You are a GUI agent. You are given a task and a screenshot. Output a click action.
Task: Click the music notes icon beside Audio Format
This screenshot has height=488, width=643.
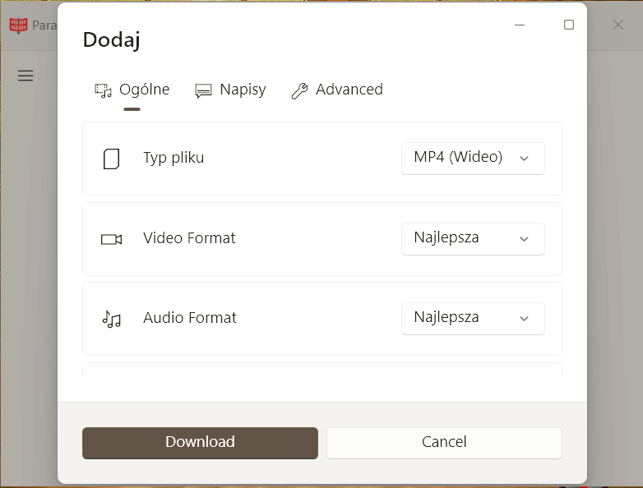point(112,319)
